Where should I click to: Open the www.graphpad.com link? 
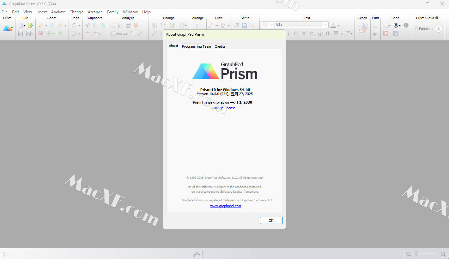226,206
